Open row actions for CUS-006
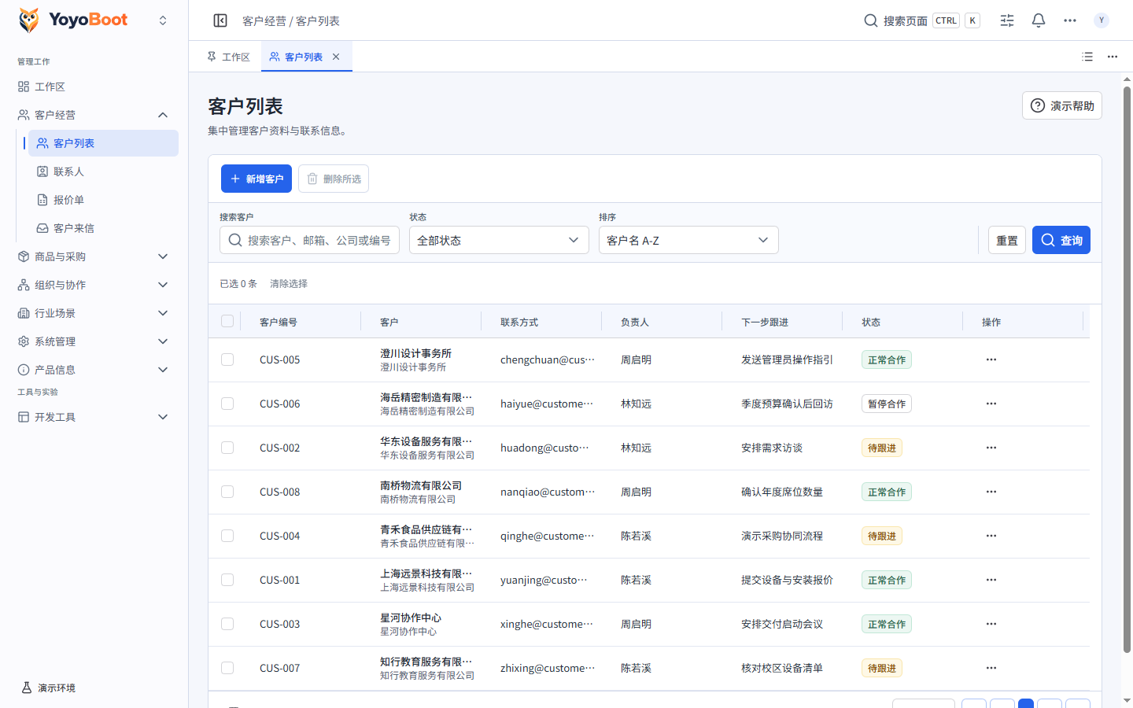 991,404
